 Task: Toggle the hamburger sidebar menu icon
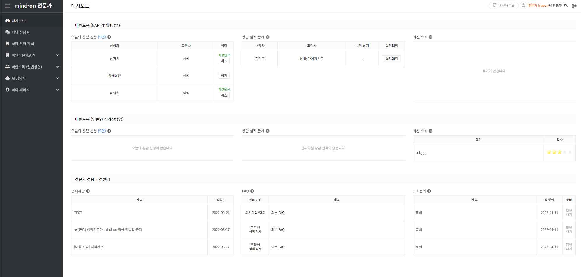7,6
